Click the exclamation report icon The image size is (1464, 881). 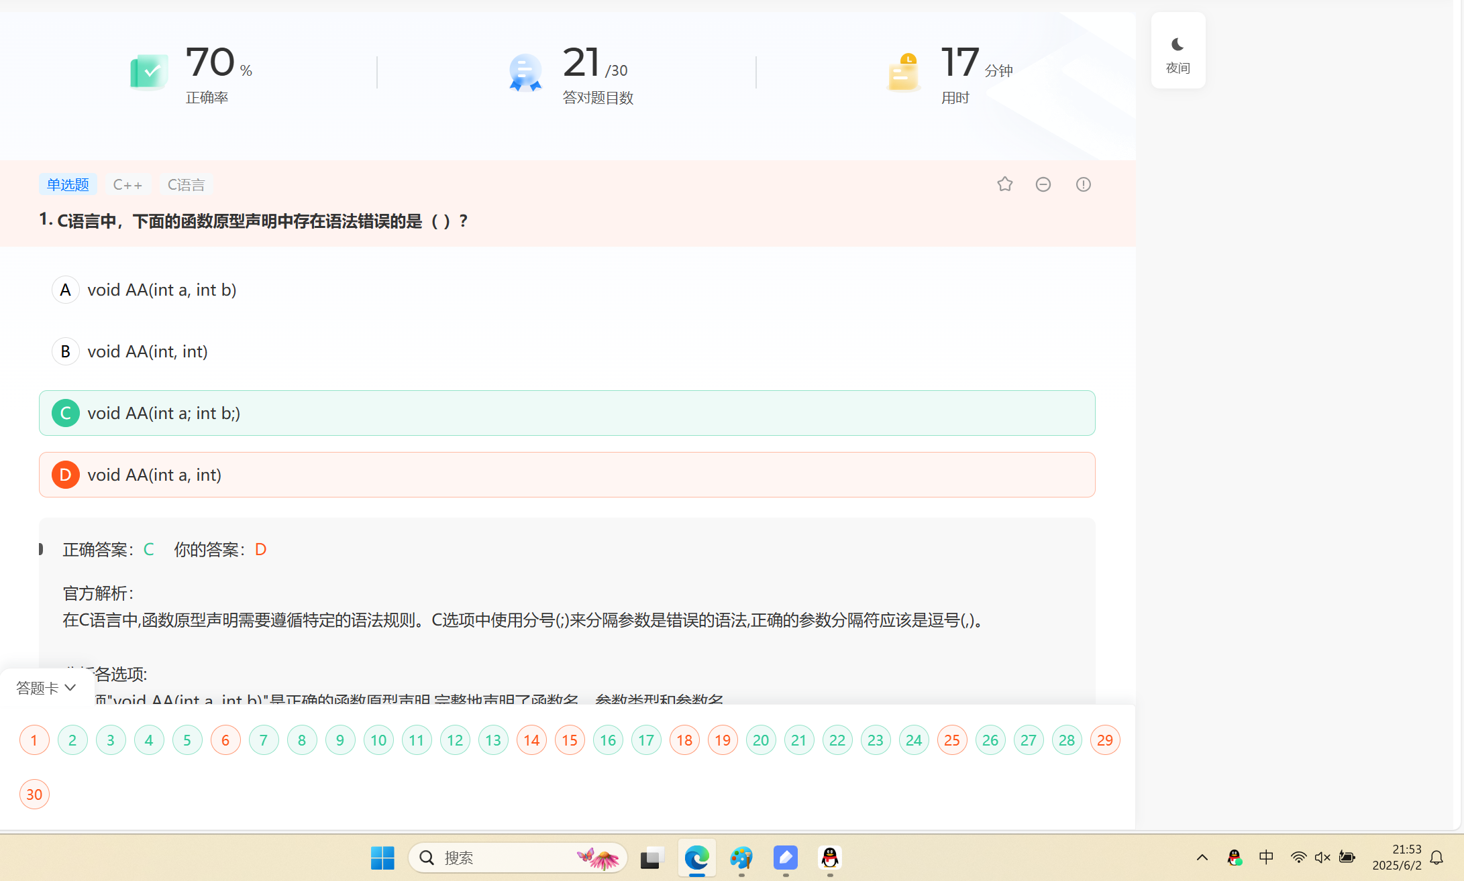(1083, 184)
